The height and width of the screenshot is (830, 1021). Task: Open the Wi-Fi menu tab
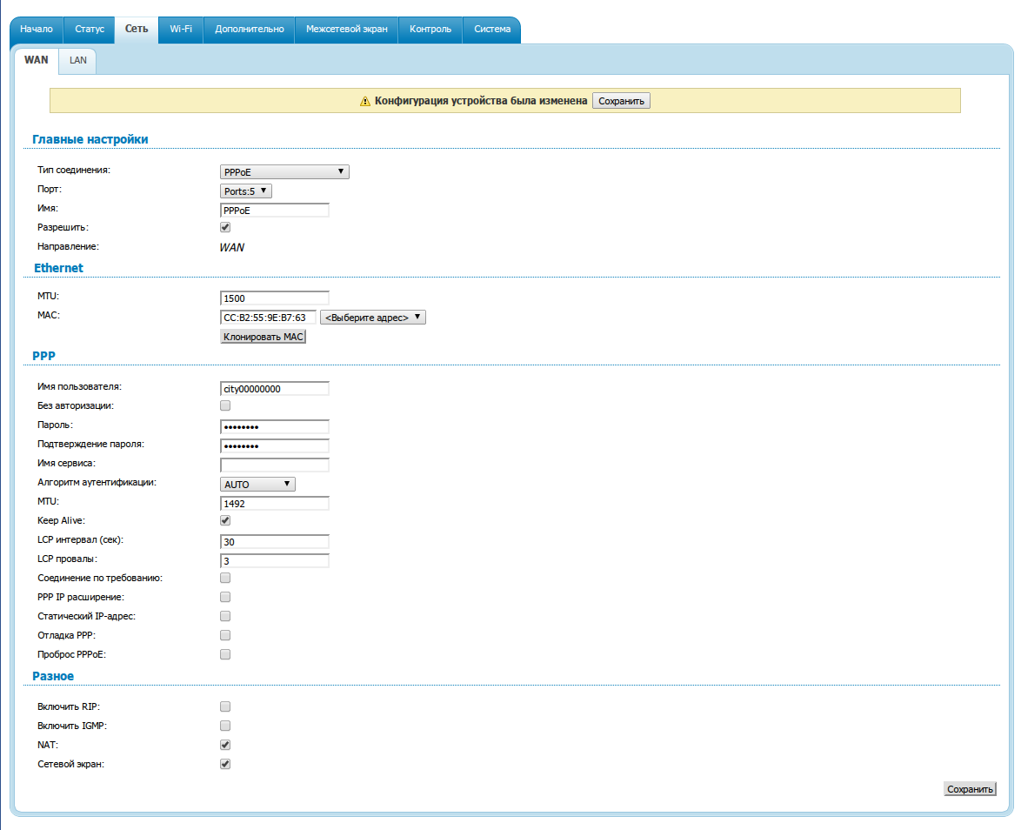tap(181, 29)
